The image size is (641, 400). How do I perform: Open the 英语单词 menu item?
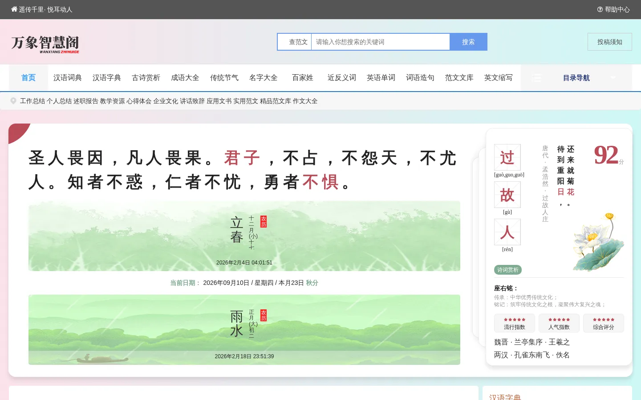click(381, 78)
